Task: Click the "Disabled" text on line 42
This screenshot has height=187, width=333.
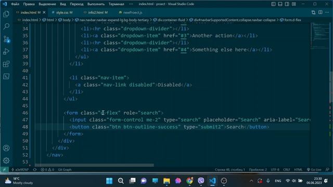Action: coord(169,85)
